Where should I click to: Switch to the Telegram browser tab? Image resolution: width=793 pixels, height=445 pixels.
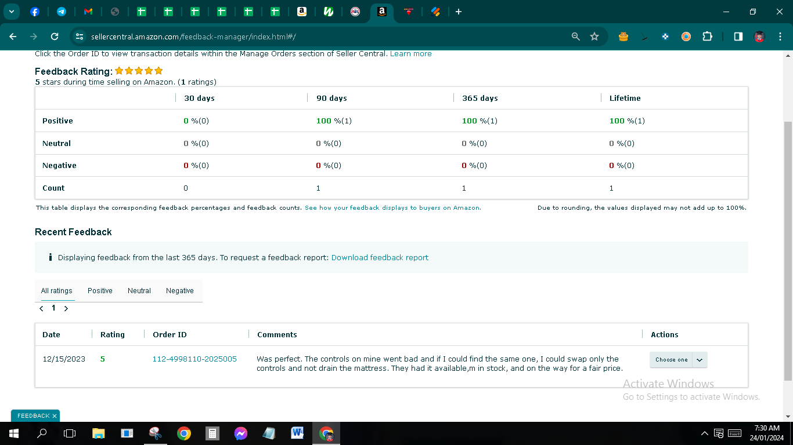click(x=62, y=12)
